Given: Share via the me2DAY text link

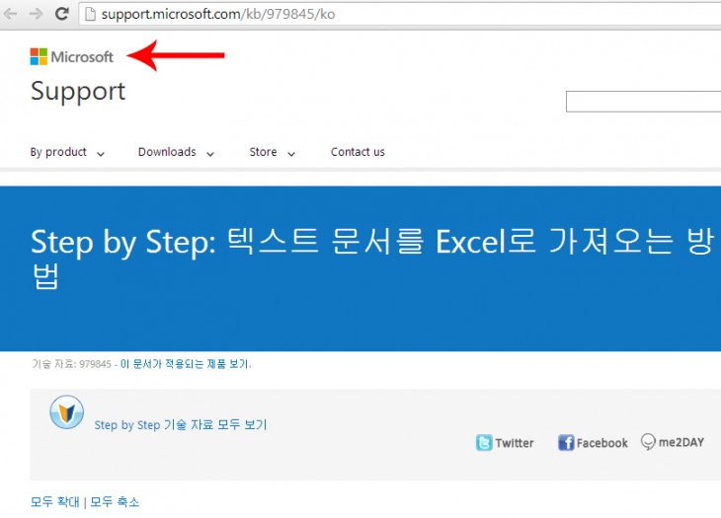Looking at the screenshot, I should [681, 442].
